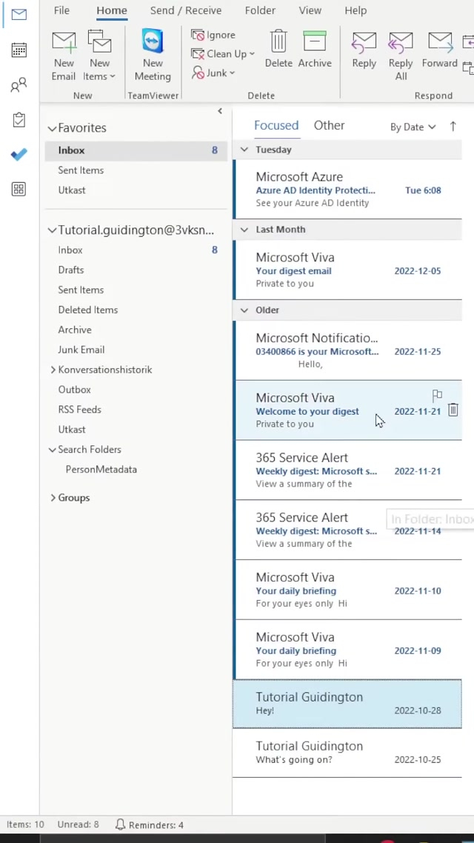
Task: Collapse the folder pane
Action: click(x=220, y=111)
